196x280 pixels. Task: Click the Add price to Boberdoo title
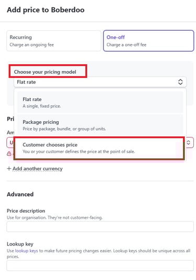(45, 10)
